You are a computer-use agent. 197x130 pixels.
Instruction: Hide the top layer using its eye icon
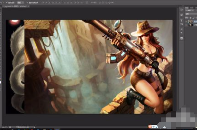[x=186, y=22]
